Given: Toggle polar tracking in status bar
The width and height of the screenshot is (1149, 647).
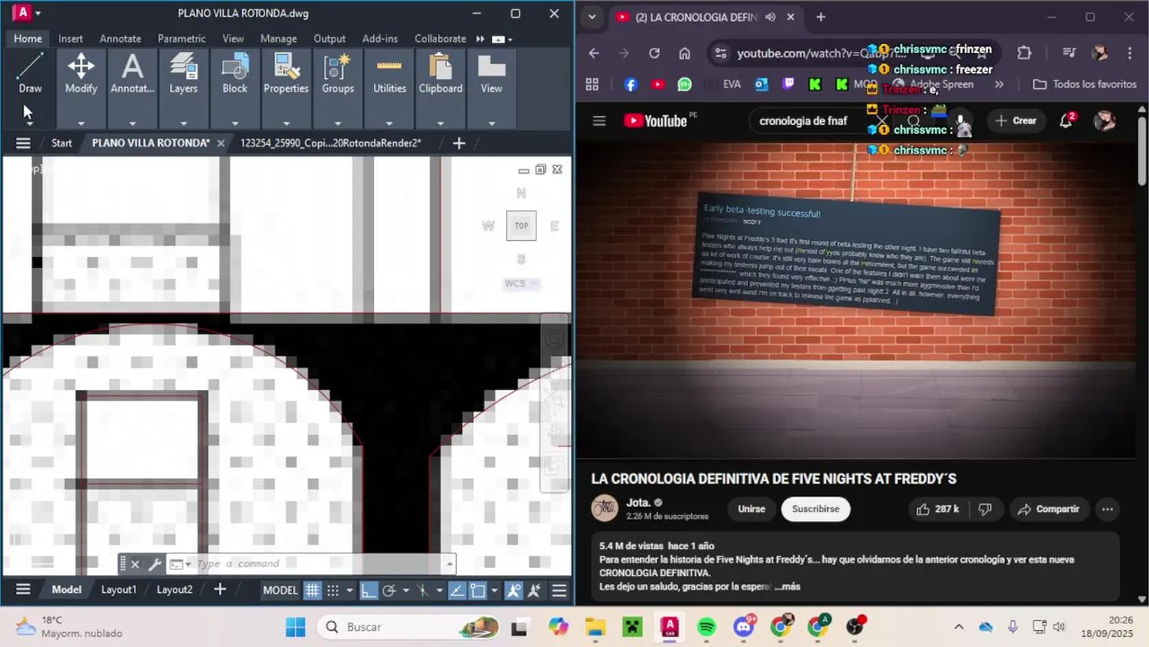Looking at the screenshot, I should click(x=388, y=590).
